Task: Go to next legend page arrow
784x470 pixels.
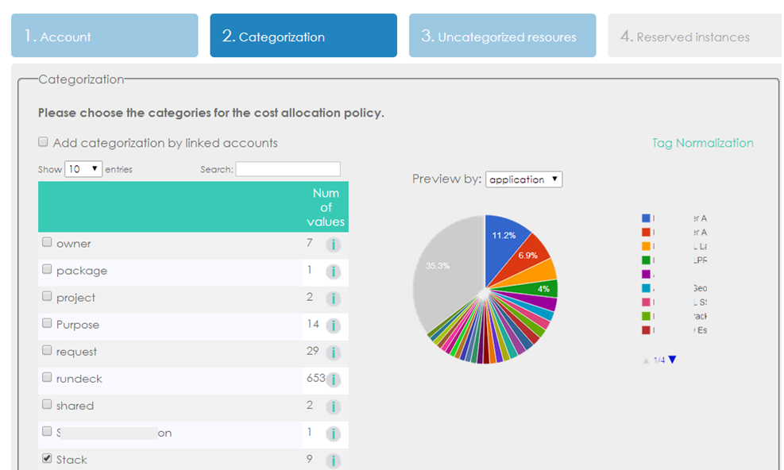Action: coord(673,360)
